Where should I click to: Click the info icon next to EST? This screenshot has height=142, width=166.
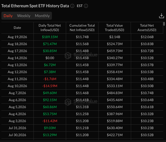click(x=86, y=6)
